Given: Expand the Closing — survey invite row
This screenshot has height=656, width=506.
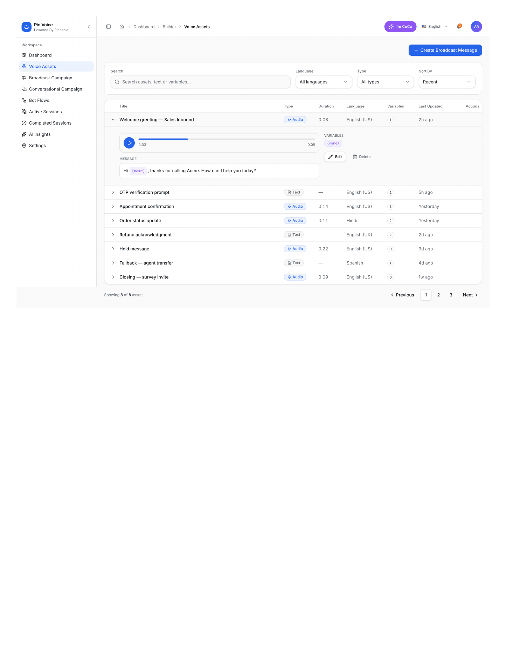Looking at the screenshot, I should pos(113,277).
